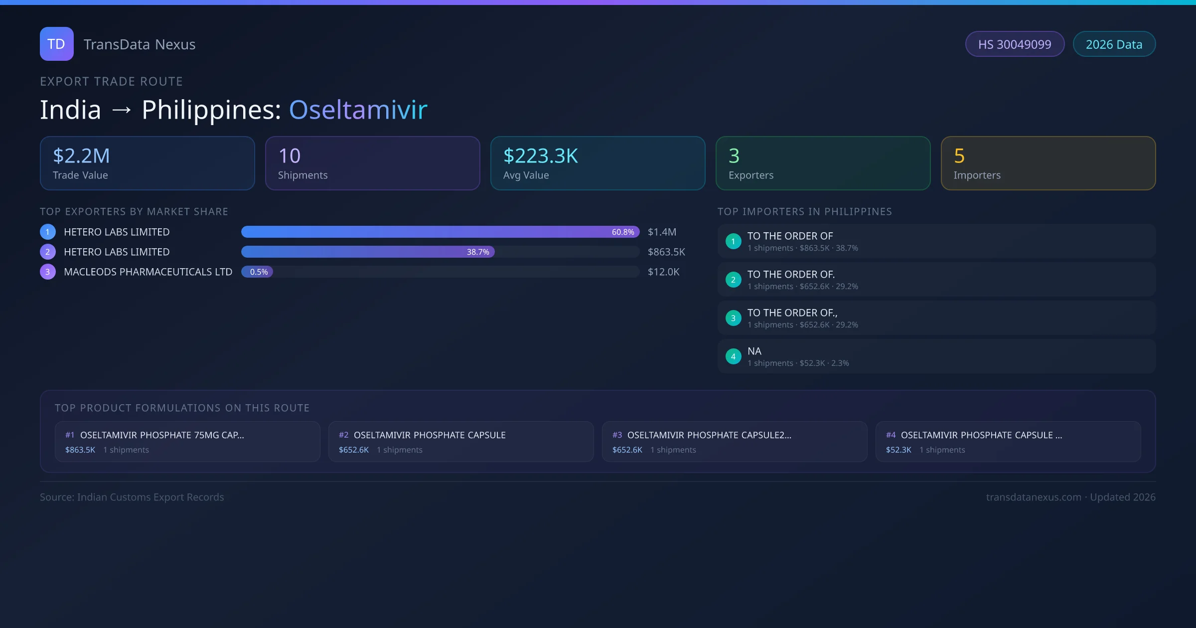
Task: Select the $223.3K Avg Value card
Action: pyautogui.click(x=598, y=163)
